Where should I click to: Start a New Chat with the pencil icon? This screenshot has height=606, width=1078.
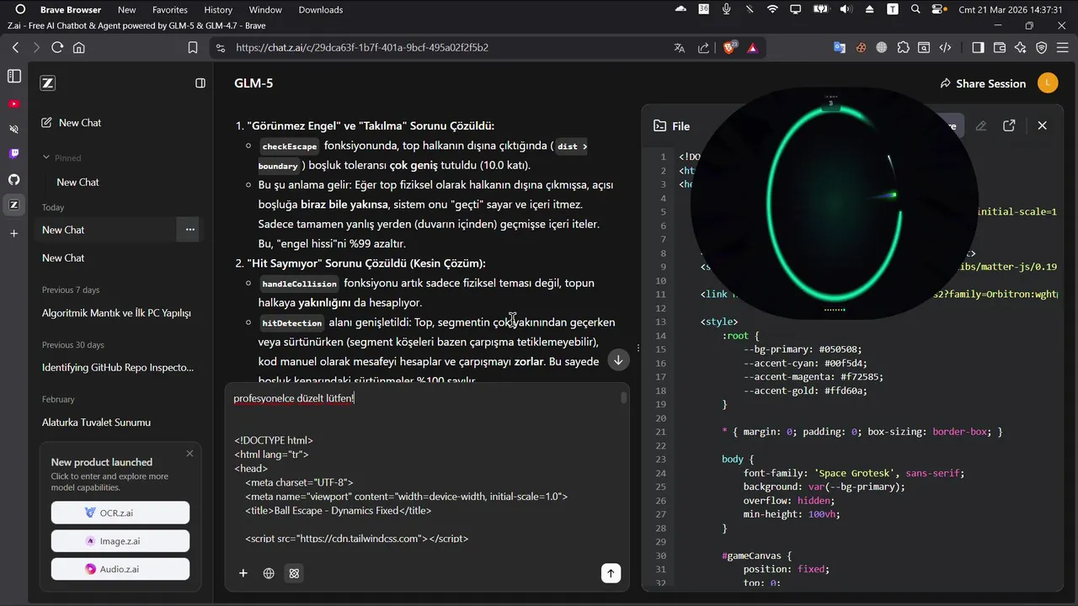coord(72,123)
